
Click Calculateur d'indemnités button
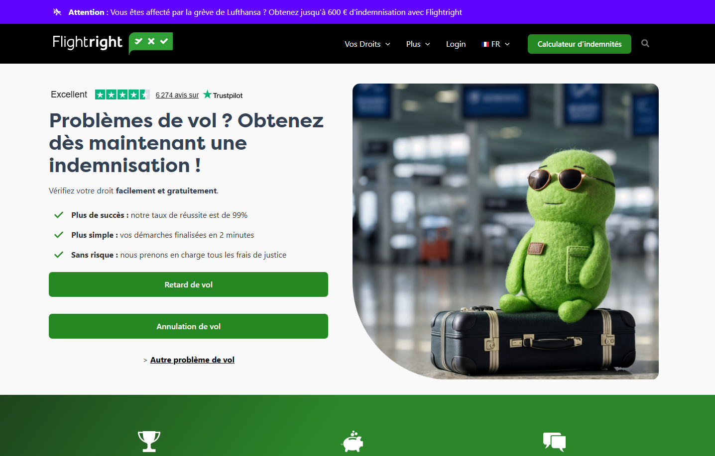click(580, 44)
